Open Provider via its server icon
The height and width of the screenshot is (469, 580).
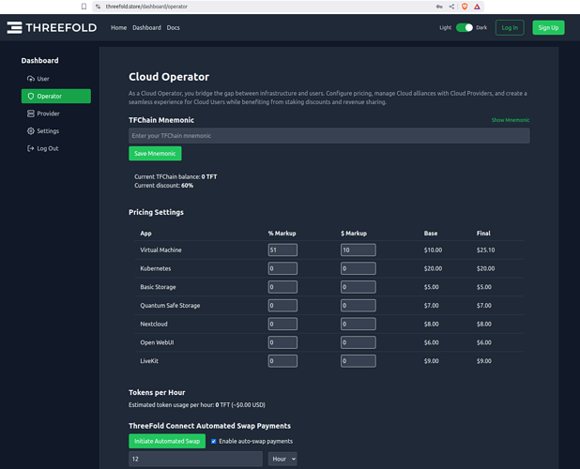[x=30, y=113]
